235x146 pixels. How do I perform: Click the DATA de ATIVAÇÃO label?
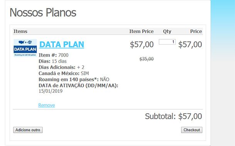pyautogui.click(x=78, y=86)
